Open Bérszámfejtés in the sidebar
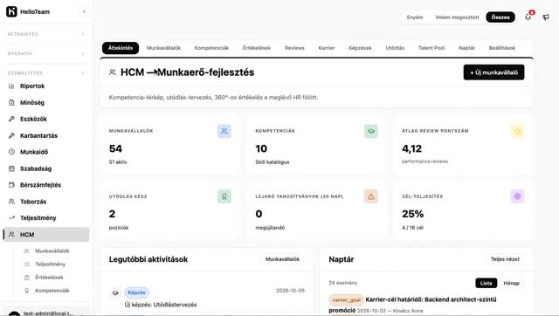This screenshot has height=316, width=559. tap(46, 185)
